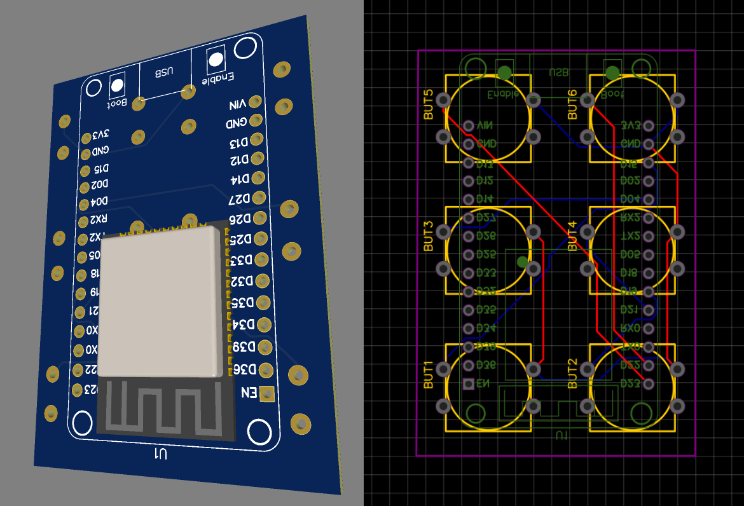Select the BUT6 designator in the 2D layout
The image size is (744, 506).
pyautogui.click(x=573, y=104)
